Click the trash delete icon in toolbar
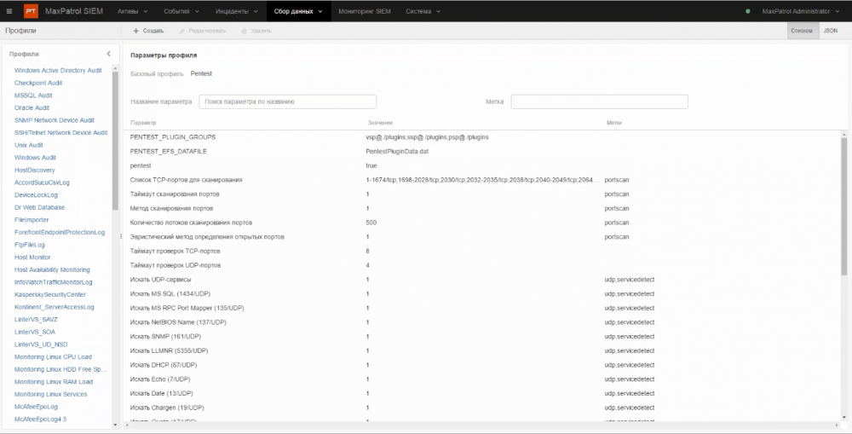This screenshot has height=434, width=852. tap(245, 31)
